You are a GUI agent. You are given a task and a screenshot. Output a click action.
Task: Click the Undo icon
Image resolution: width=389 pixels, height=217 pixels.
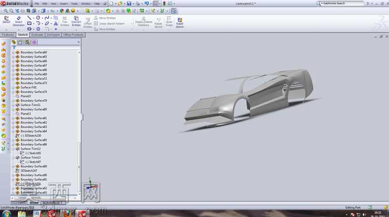tap(147, 3)
